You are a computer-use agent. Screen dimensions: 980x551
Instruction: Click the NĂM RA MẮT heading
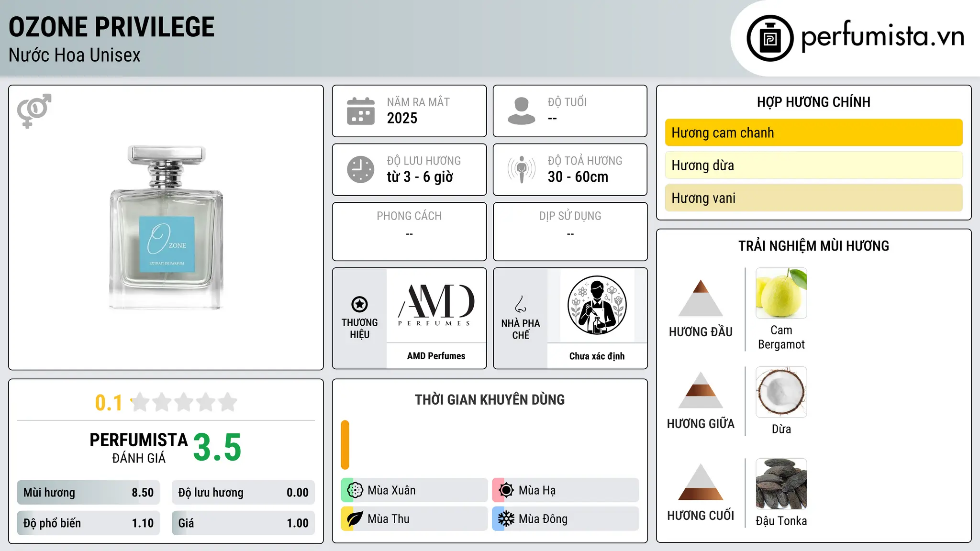click(x=418, y=102)
